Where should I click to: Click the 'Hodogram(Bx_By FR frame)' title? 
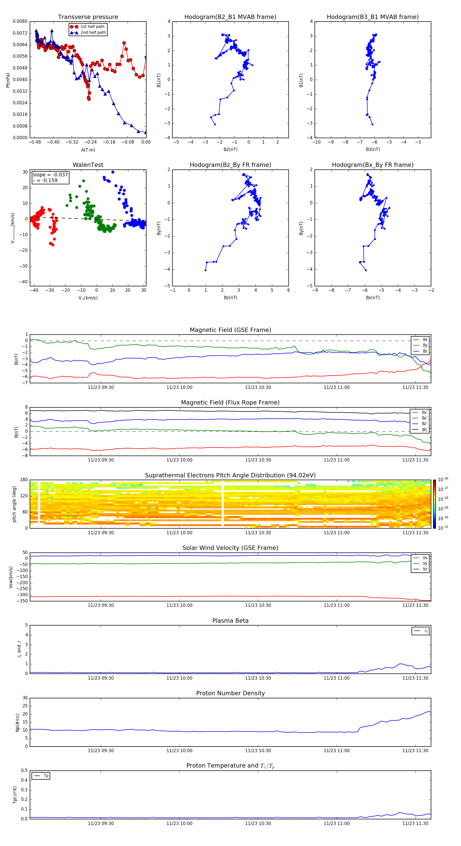[373, 165]
